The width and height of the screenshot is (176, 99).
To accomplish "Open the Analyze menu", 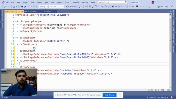I will 59,2.
